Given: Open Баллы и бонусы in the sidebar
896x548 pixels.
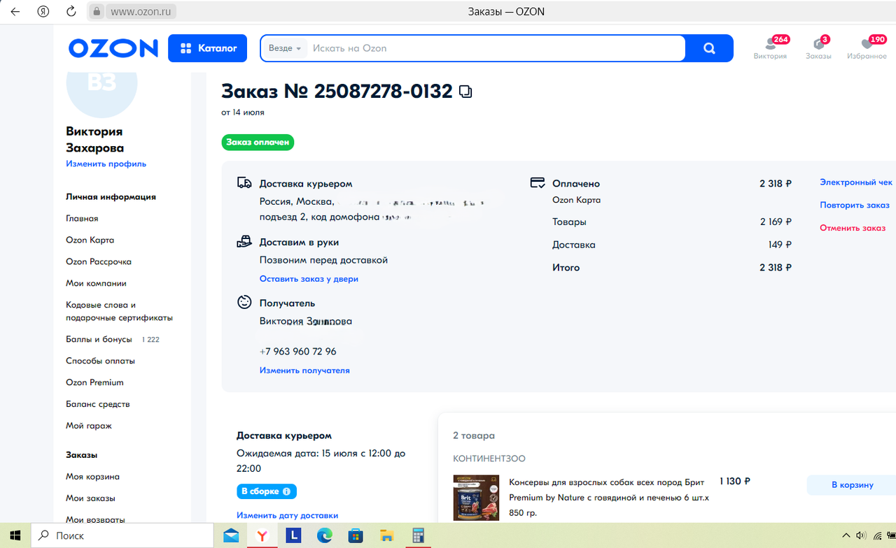Looking at the screenshot, I should coord(99,339).
